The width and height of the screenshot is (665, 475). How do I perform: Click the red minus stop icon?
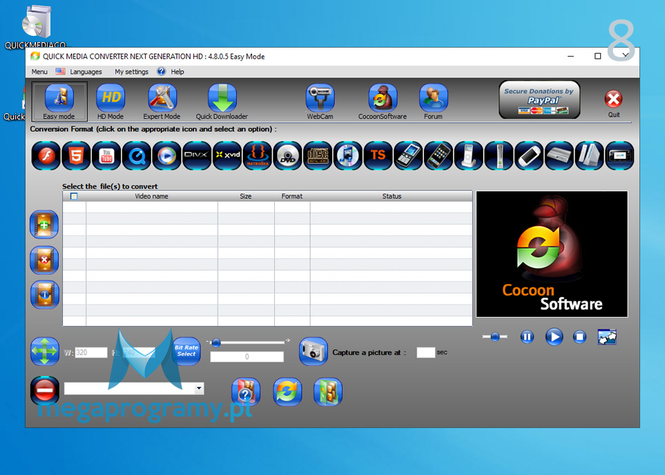click(44, 390)
